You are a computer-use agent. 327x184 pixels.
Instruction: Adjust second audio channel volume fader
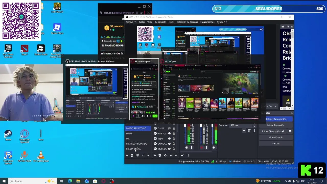[201, 125]
